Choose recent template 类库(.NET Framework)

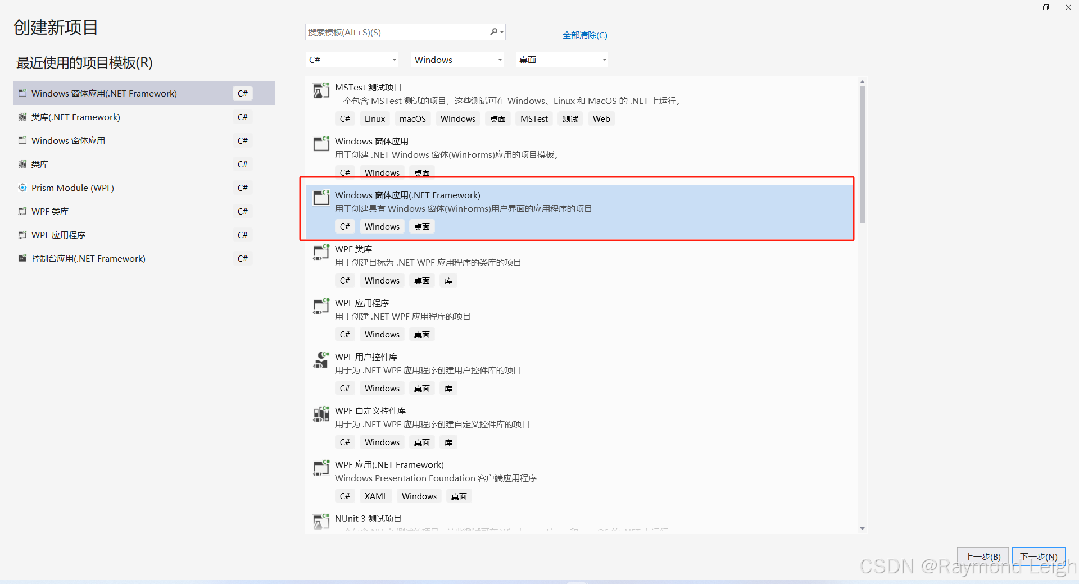click(144, 117)
